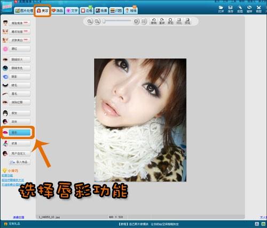Image resolution: width=267 pixels, height=228 pixels.
Task: Click the highlighted 唇彩 lip color button
Action: point(20,133)
